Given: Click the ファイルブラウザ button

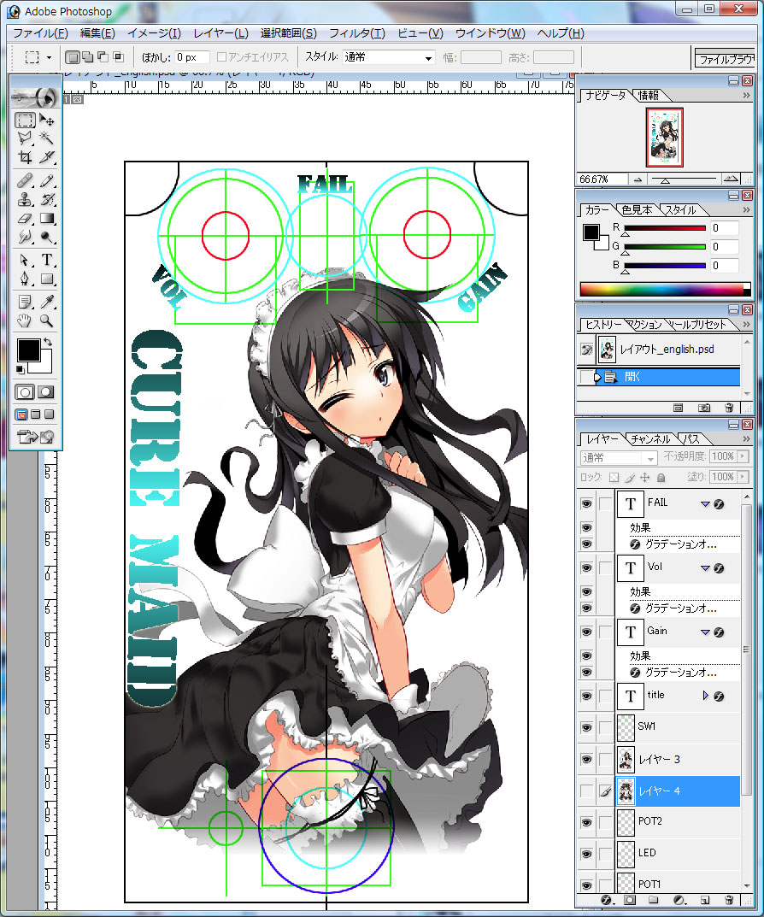Looking at the screenshot, I should click(x=726, y=59).
